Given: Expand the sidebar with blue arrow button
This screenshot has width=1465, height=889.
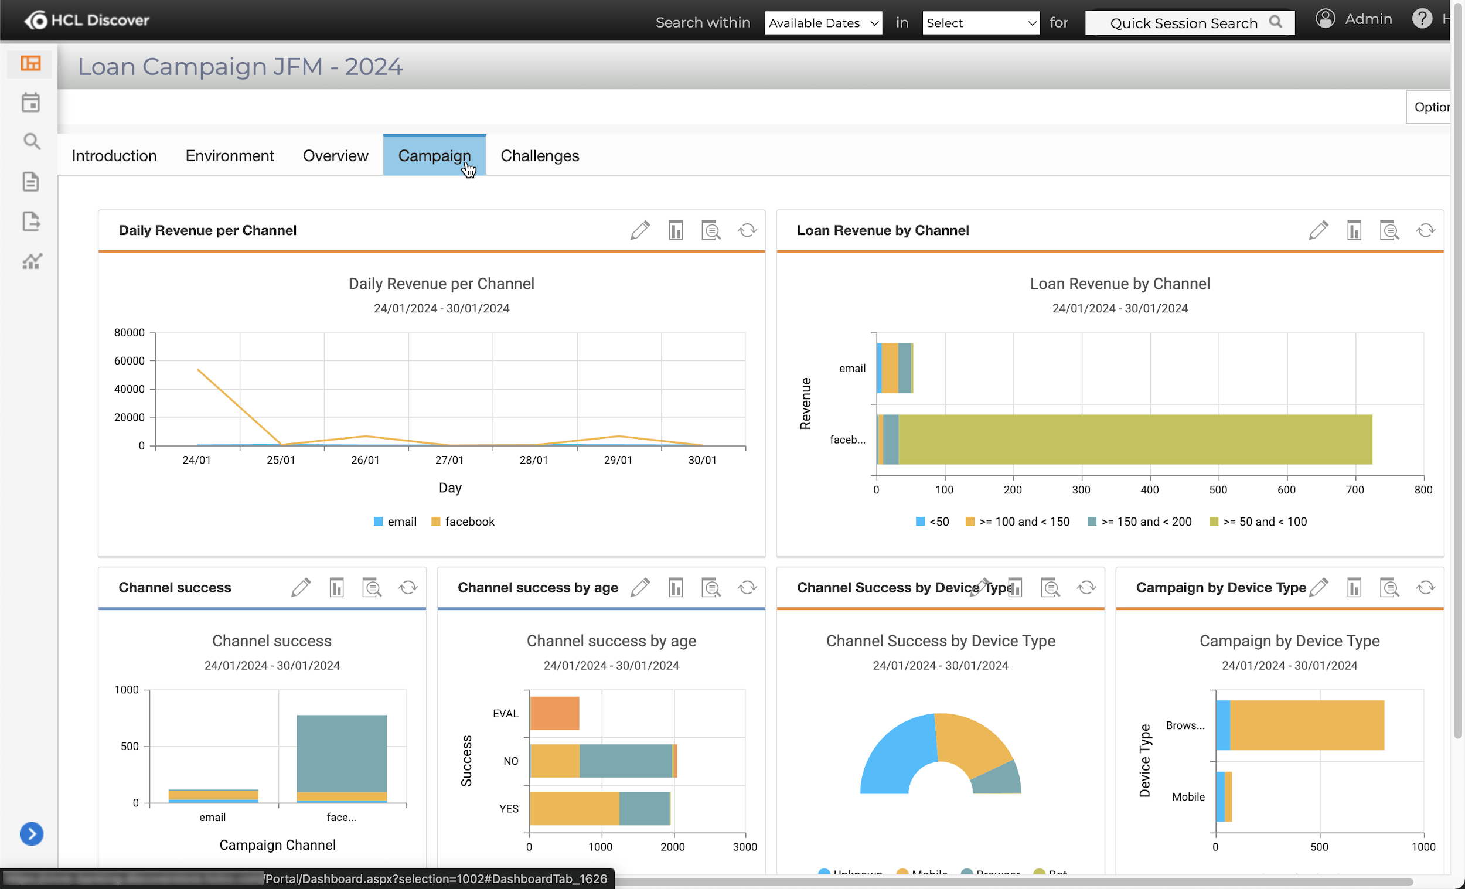Looking at the screenshot, I should click(32, 834).
